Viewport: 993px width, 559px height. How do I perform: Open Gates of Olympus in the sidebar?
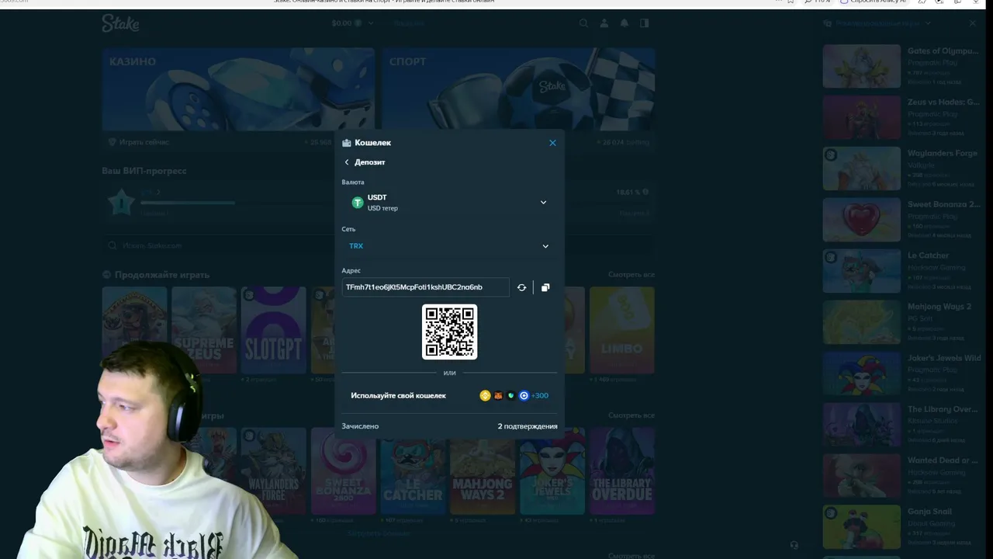901,66
